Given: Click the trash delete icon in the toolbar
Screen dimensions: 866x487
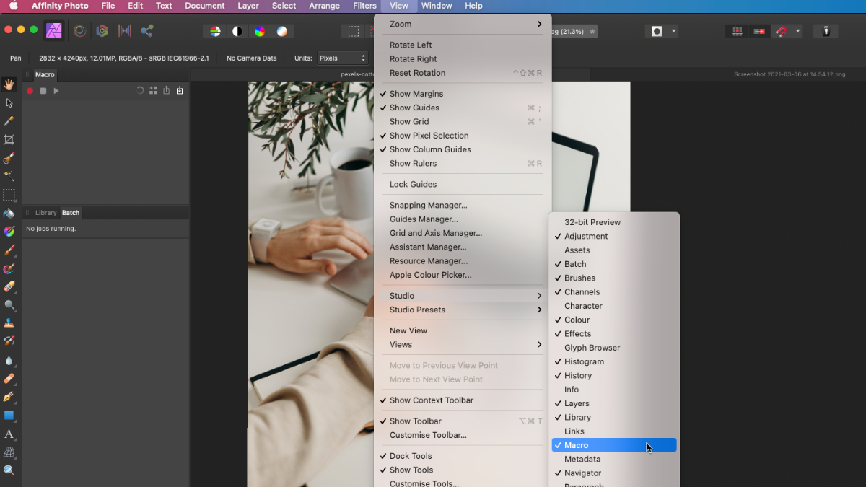Looking at the screenshot, I should (x=826, y=31).
